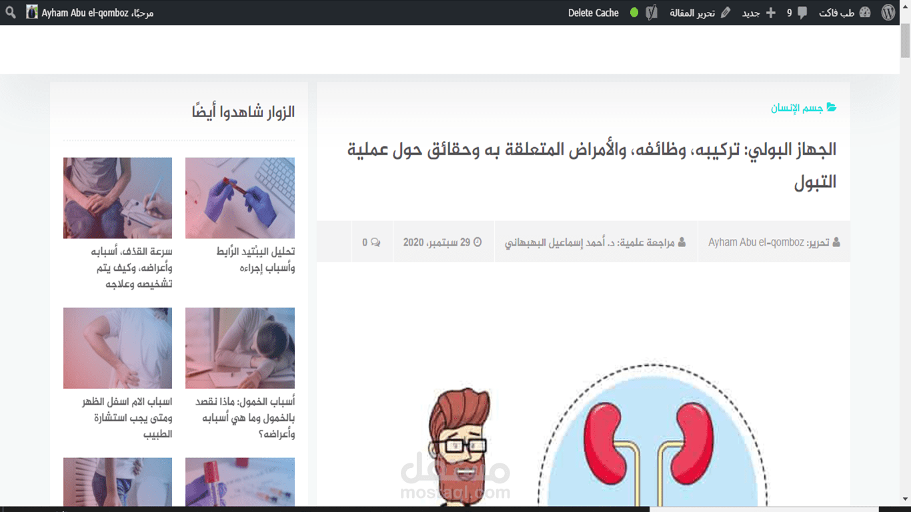Click the green SEO status dot
Viewport: 911px width, 512px height.
(x=634, y=13)
